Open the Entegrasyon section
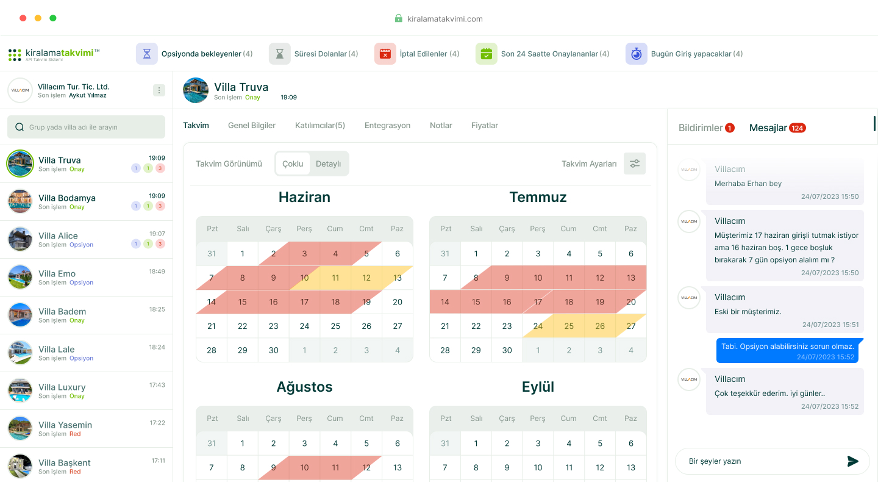The image size is (878, 482). pos(387,125)
